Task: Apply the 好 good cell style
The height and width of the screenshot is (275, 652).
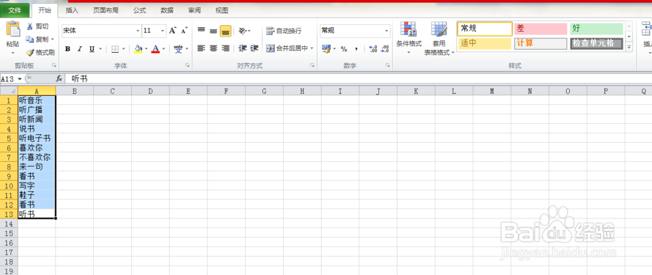Action: point(597,29)
